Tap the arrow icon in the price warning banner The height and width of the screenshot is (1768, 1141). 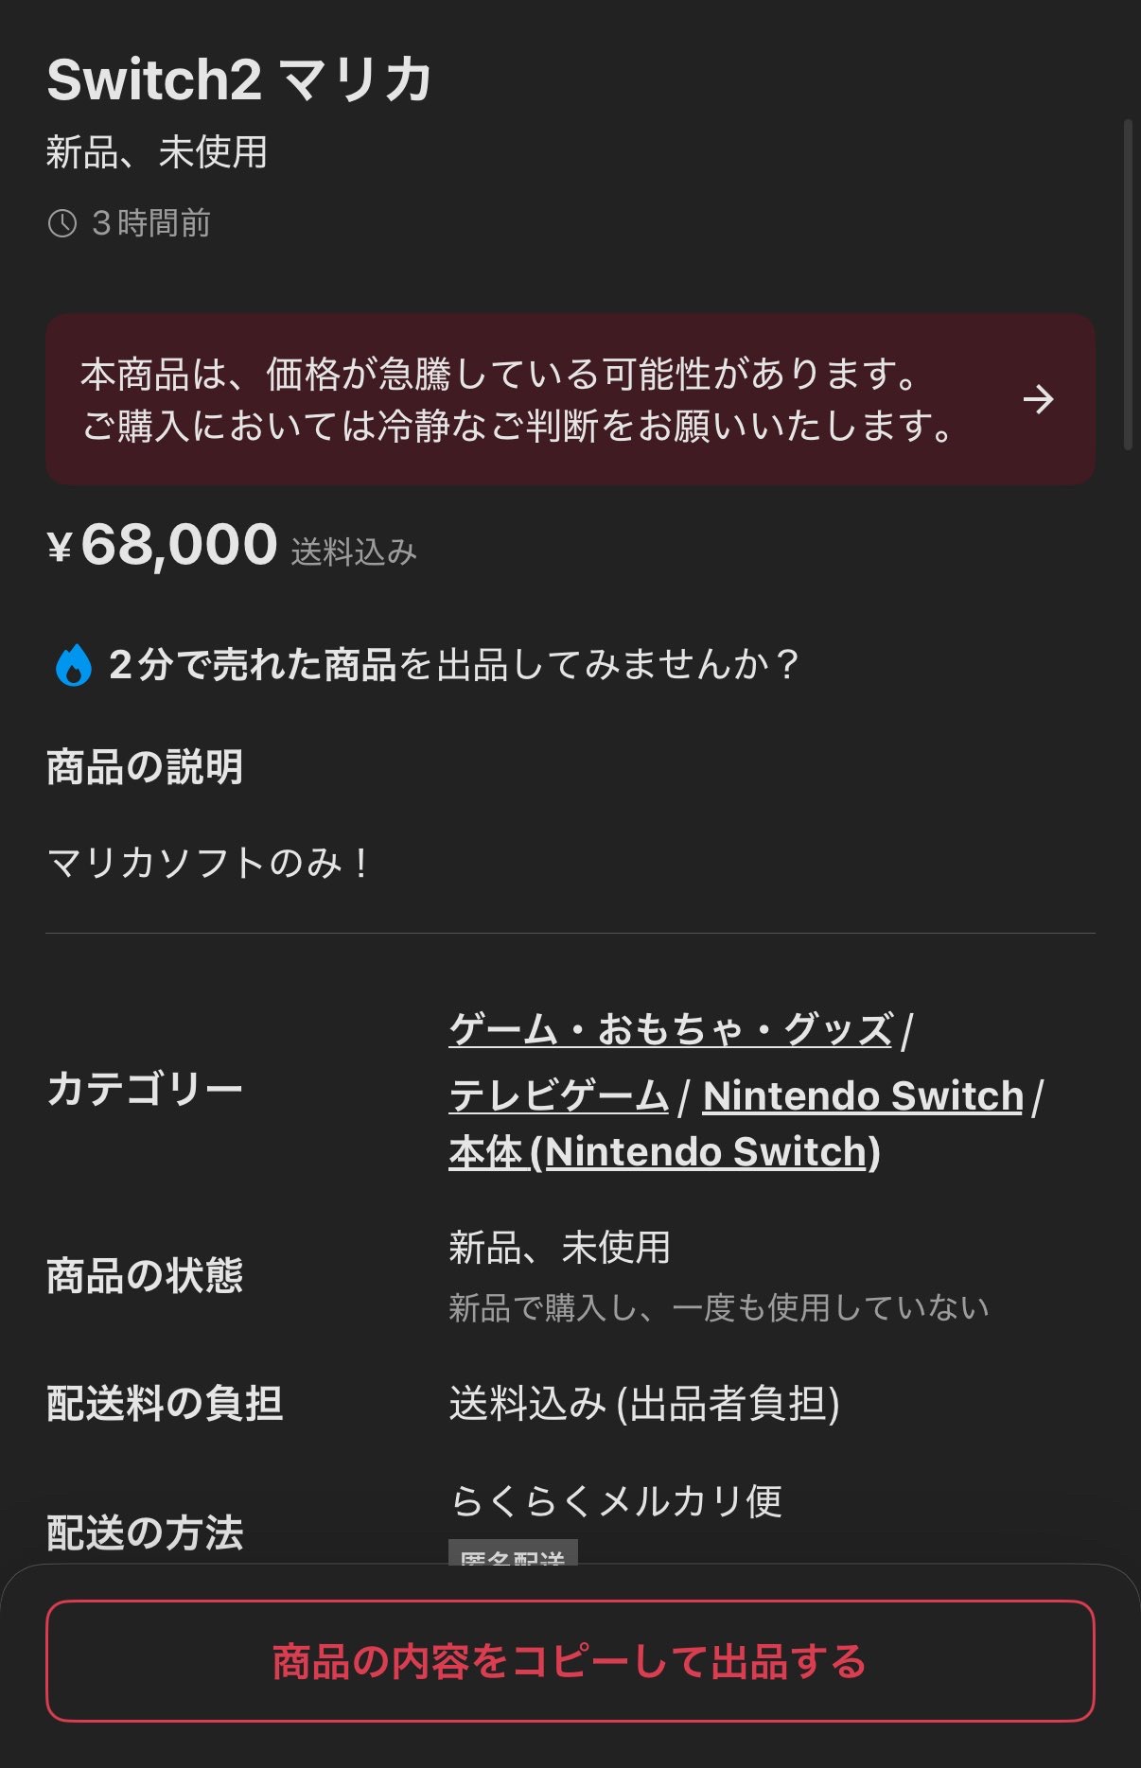[1038, 399]
